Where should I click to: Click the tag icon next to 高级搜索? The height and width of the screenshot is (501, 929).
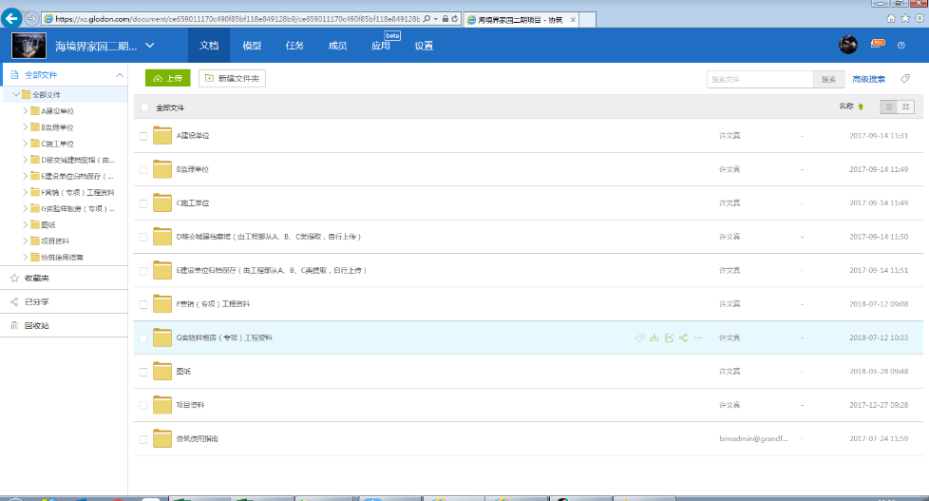click(906, 79)
